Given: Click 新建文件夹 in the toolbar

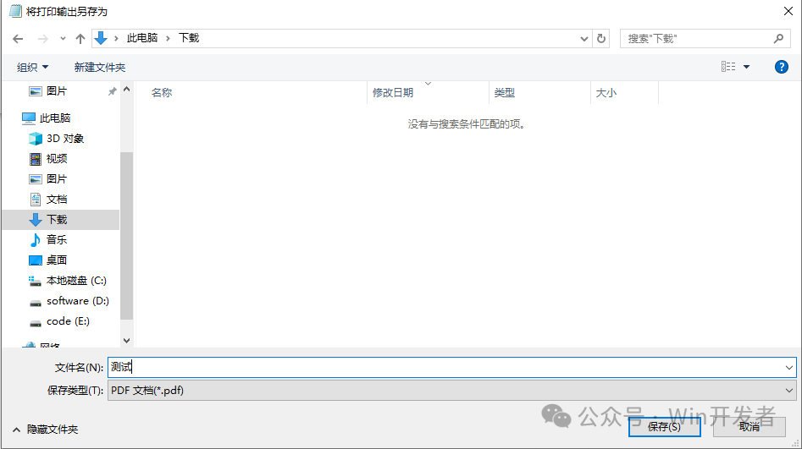Looking at the screenshot, I should point(99,67).
